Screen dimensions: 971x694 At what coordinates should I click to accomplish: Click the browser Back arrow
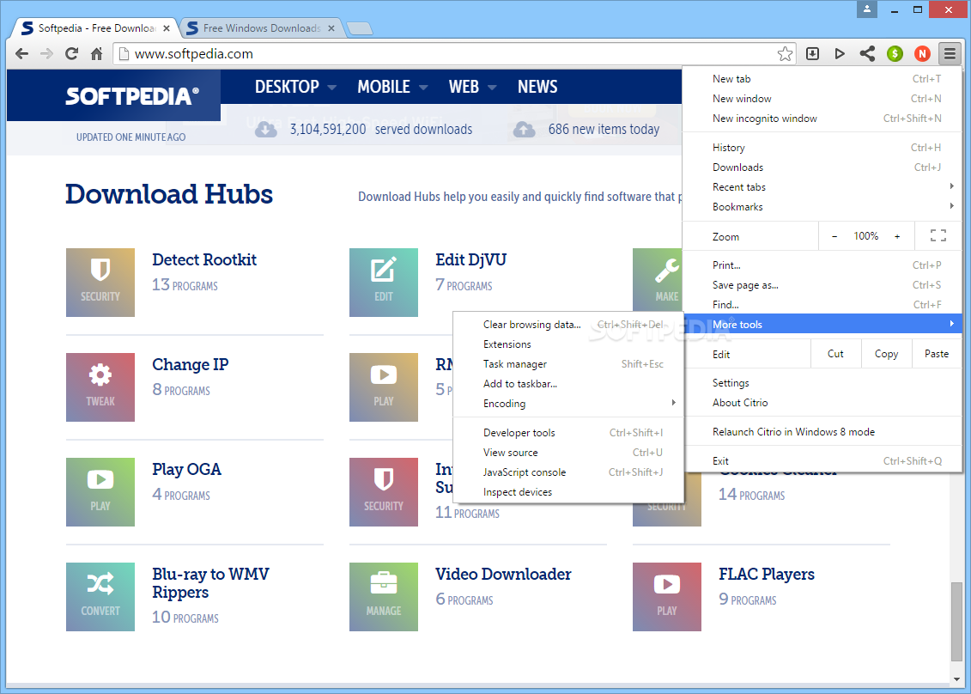(21, 54)
